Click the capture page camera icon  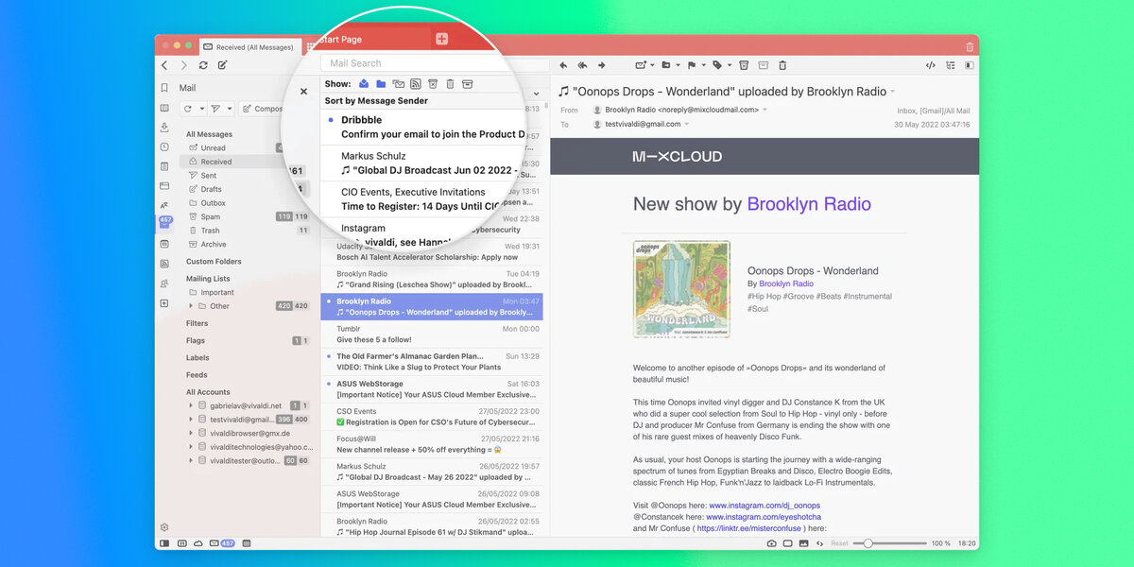click(772, 543)
